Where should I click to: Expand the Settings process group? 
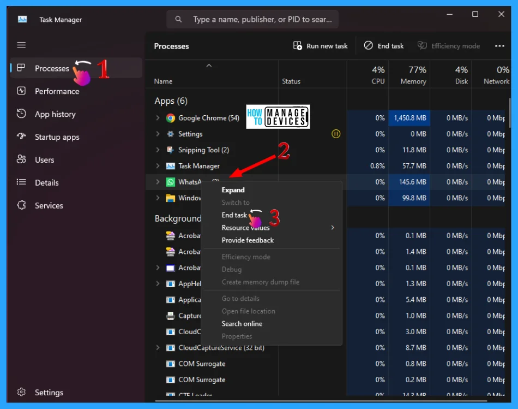[x=158, y=134]
